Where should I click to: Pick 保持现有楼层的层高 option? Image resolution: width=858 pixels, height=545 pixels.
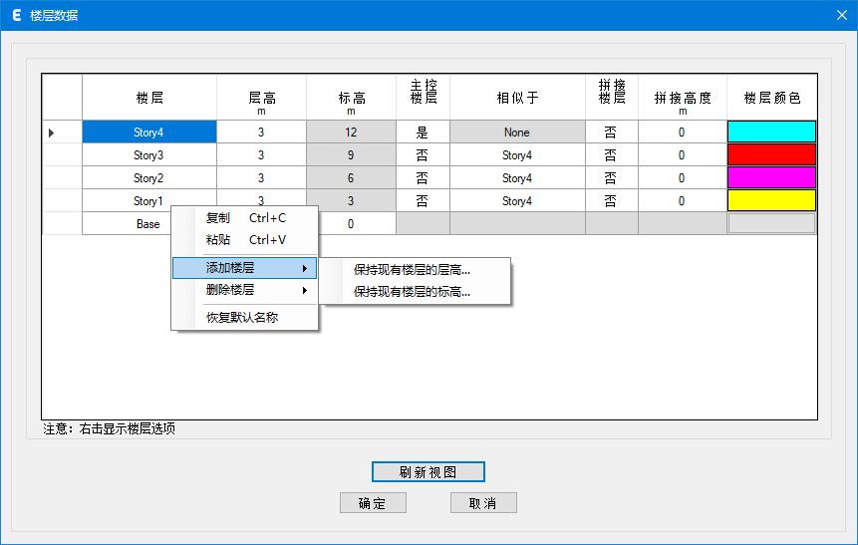pyautogui.click(x=412, y=269)
